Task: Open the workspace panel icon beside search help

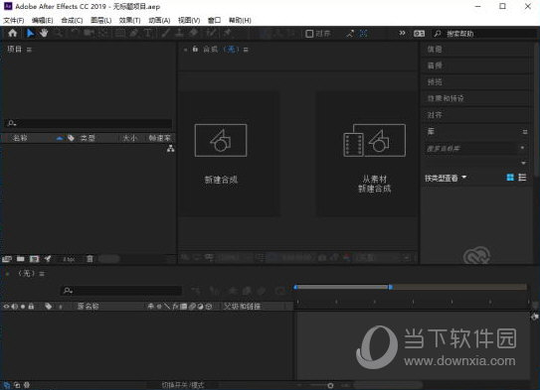Action: (x=419, y=34)
